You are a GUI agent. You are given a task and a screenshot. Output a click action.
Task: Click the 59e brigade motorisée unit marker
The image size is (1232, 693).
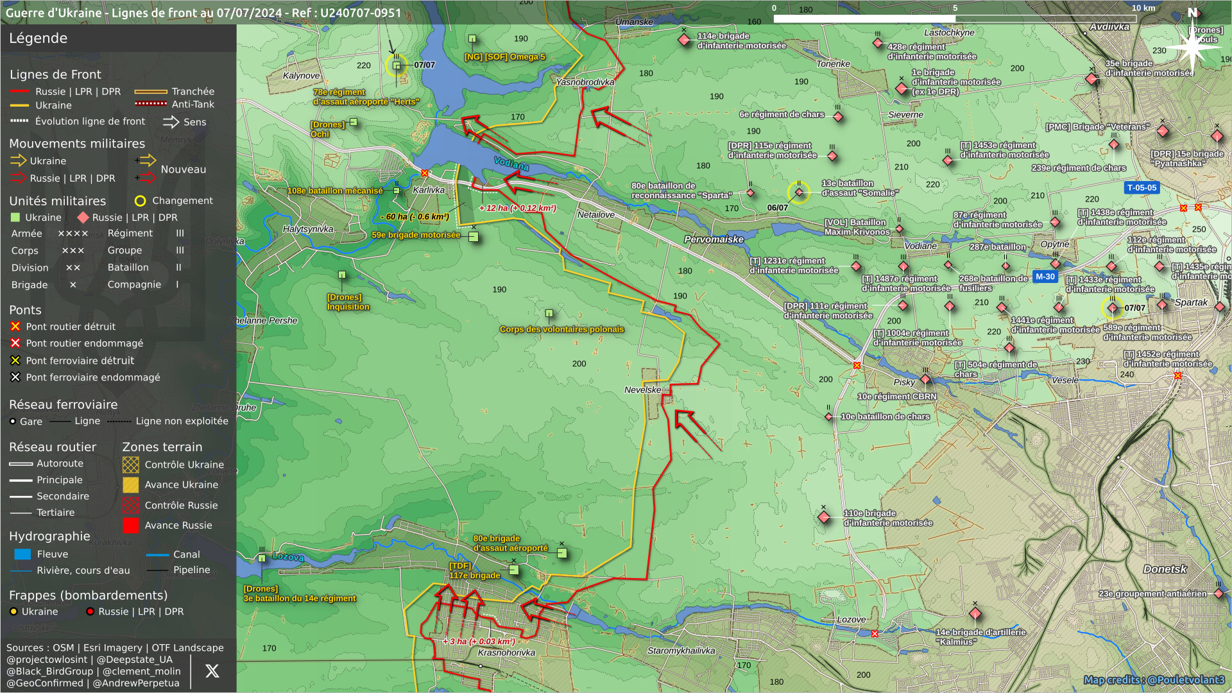tap(474, 237)
